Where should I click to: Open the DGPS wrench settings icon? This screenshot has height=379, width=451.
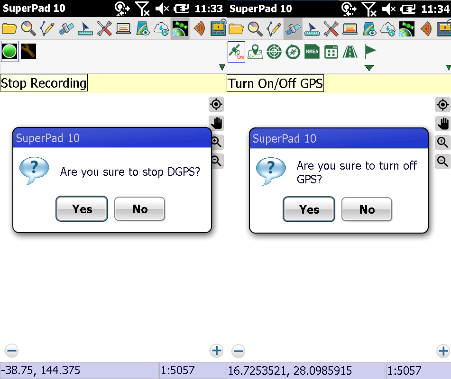coord(28,51)
